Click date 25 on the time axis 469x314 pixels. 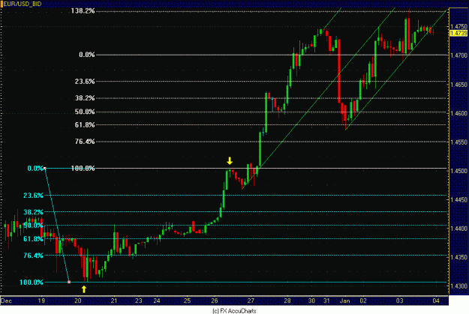coord(187,301)
